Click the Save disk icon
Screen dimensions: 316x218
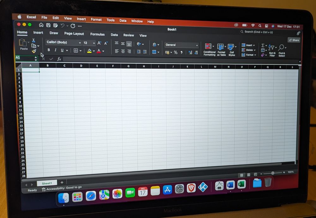(x=48, y=25)
